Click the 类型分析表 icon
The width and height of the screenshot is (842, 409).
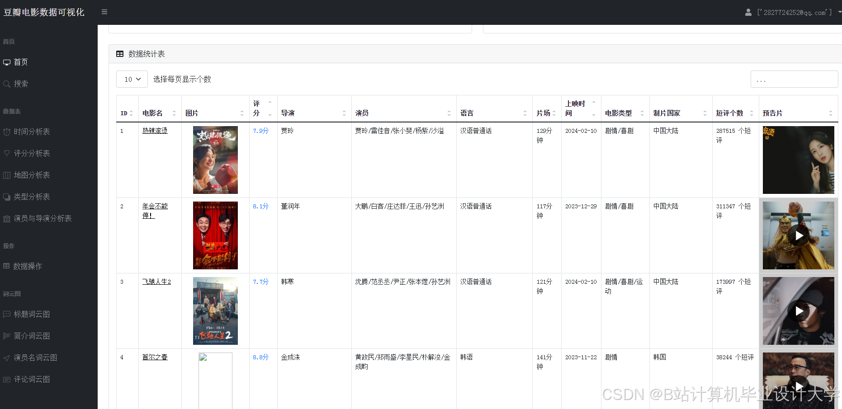[x=7, y=197]
